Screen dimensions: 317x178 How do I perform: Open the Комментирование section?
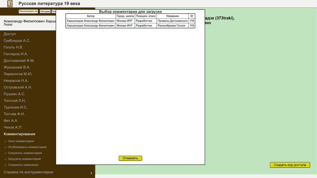click(19, 134)
